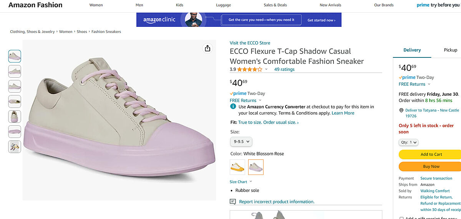The image size is (461, 219).
Task: Click the star rating icons
Action: pos(250,69)
